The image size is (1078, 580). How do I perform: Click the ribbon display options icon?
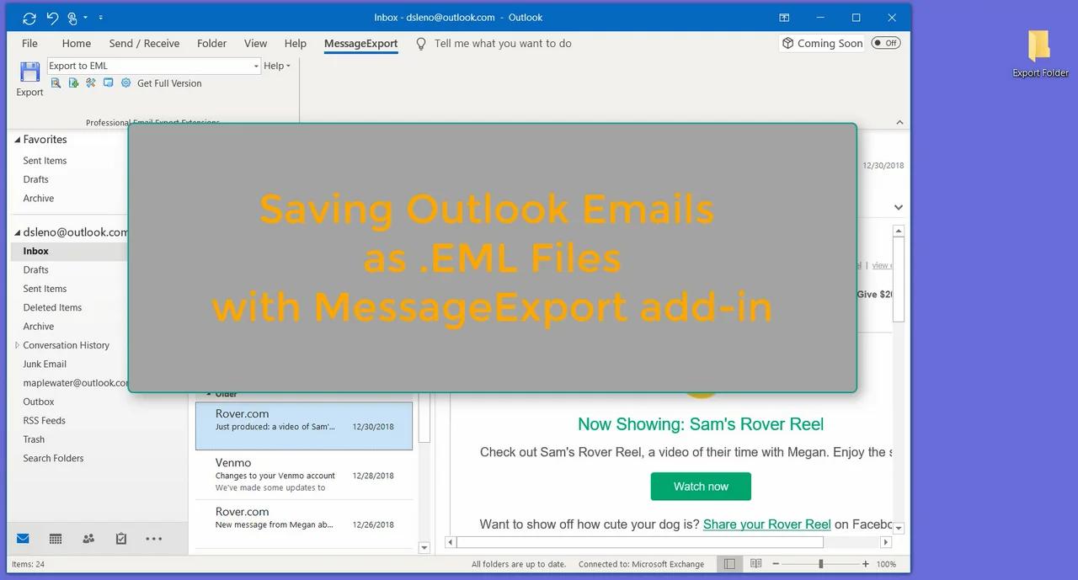(784, 18)
